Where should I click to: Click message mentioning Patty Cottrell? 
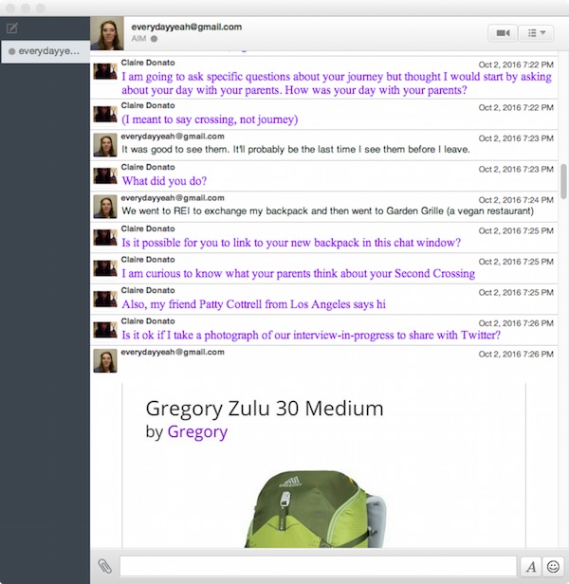tap(253, 304)
